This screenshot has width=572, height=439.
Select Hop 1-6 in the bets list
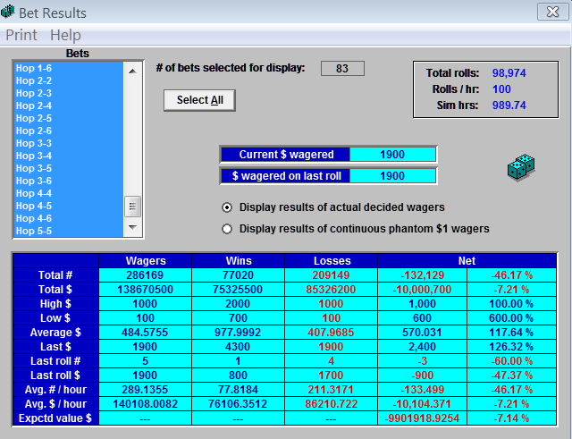[x=69, y=68]
